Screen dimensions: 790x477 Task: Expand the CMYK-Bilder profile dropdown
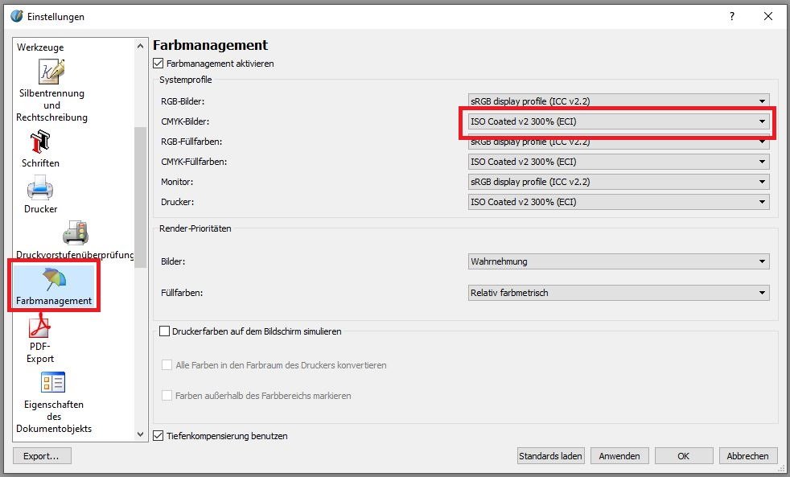click(618, 121)
